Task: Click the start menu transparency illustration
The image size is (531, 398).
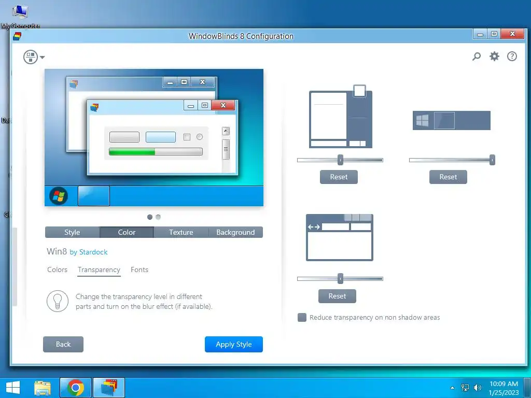Action: click(x=341, y=117)
